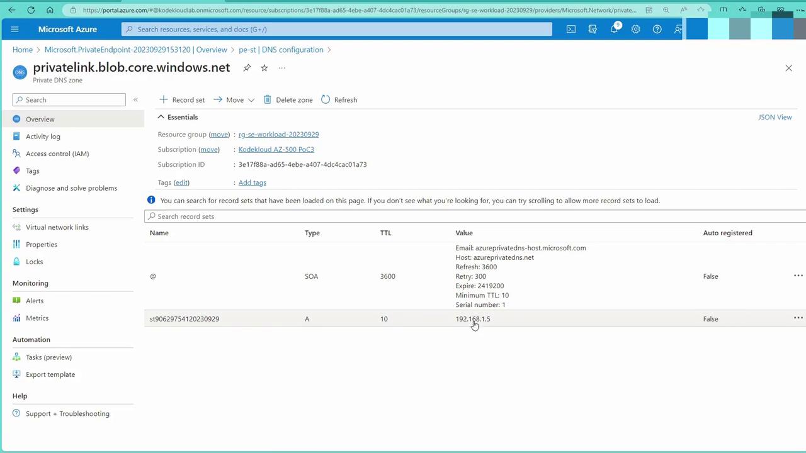
Task: Click the move link beside Resource group
Action: tap(219, 134)
